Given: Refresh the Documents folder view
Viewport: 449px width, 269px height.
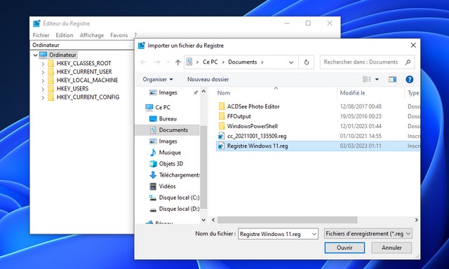Looking at the screenshot, I should (307, 62).
